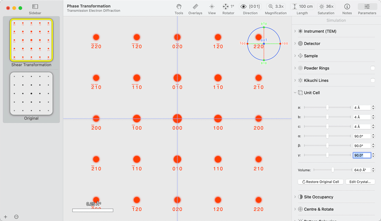Enable the Powder Rings checkbox
Image resolution: width=381 pixels, height=221 pixels.
(x=373, y=68)
